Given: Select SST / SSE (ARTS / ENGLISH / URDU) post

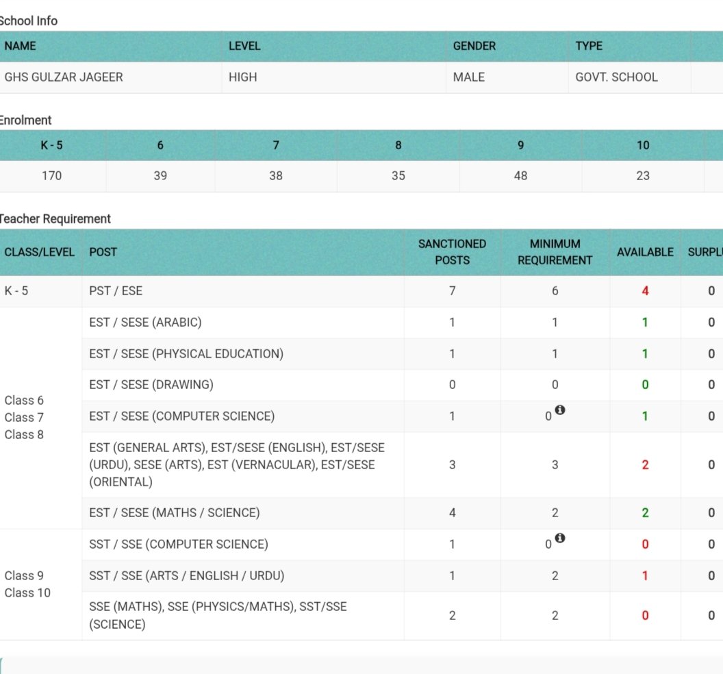Looking at the screenshot, I should tap(187, 576).
